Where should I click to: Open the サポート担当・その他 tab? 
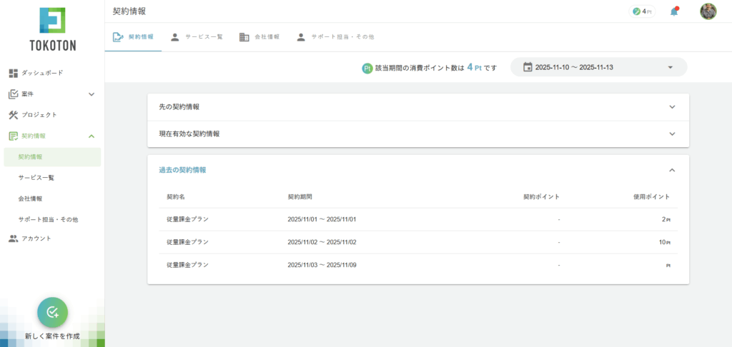click(335, 37)
